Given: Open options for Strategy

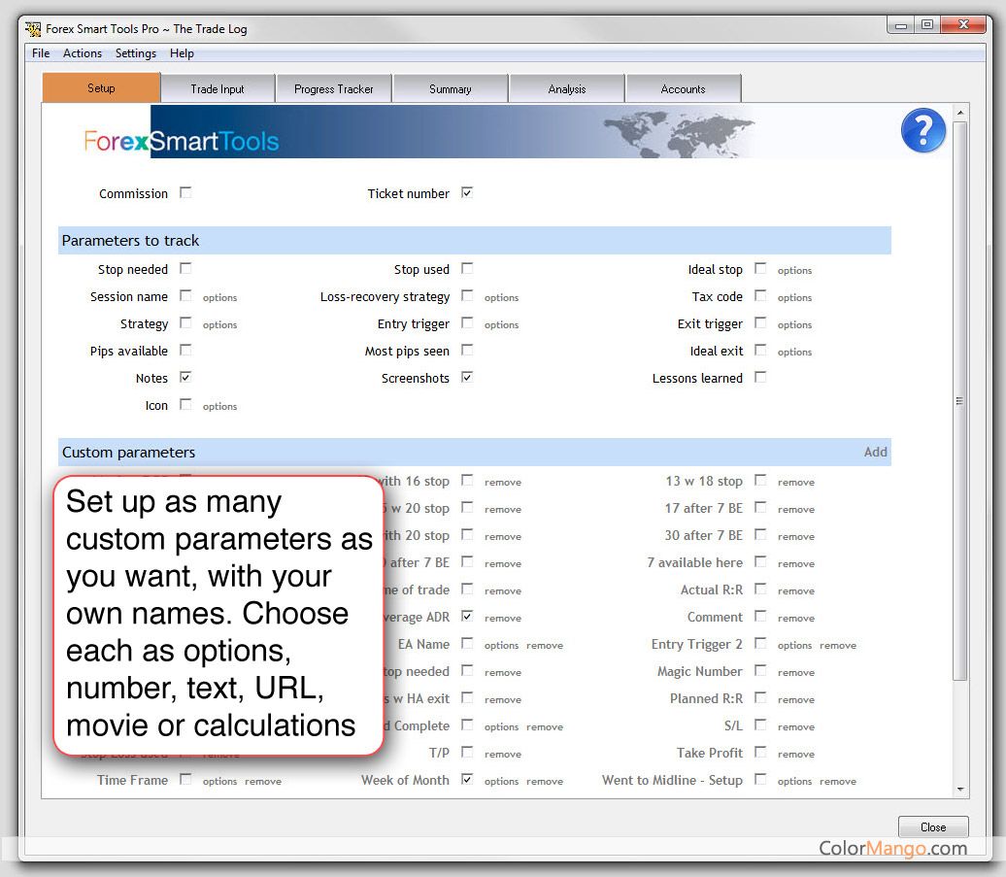Looking at the screenshot, I should pyautogui.click(x=220, y=324).
